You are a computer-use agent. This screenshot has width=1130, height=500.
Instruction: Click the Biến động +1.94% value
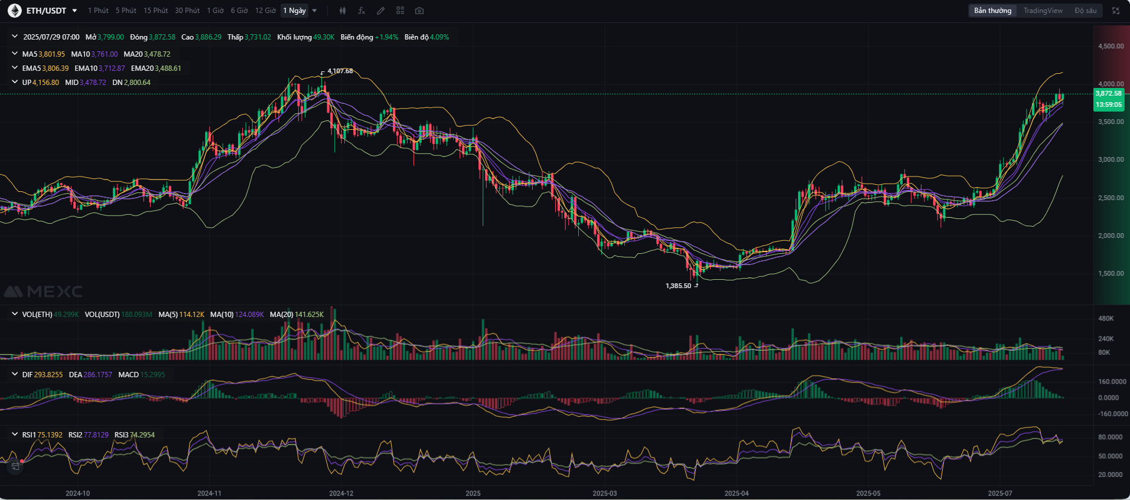(x=369, y=37)
